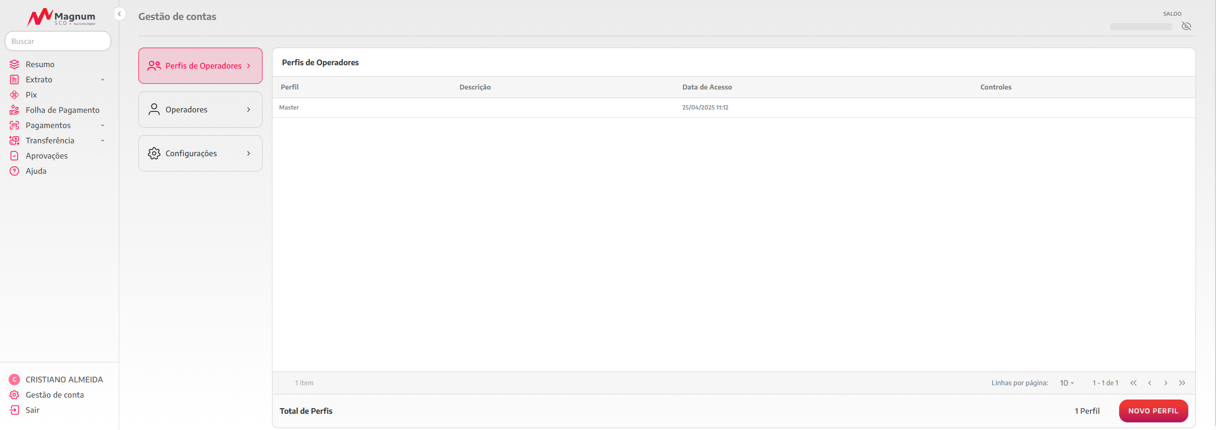Image resolution: width=1216 pixels, height=430 pixels.
Task: Open Gestão de conta link
Action: (55, 395)
